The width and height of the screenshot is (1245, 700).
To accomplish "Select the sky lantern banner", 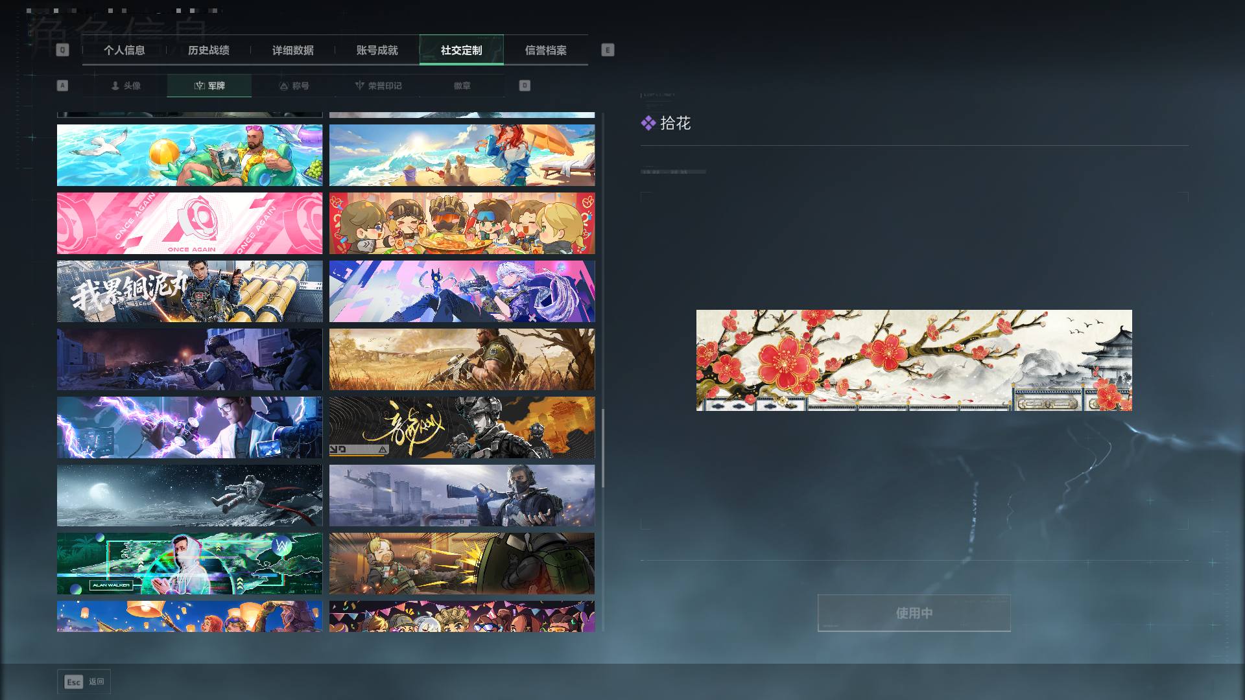I will click(x=189, y=616).
